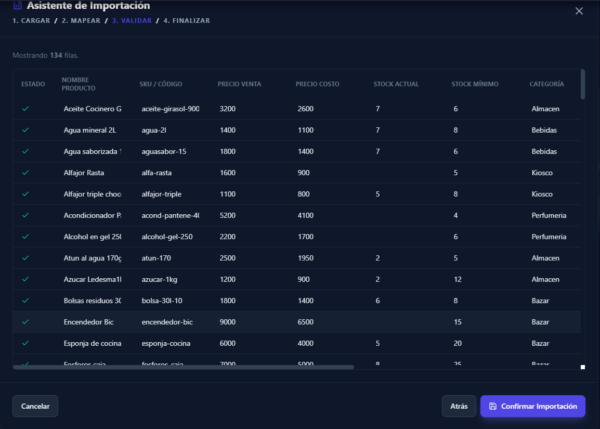This screenshot has height=429, width=600.
Task: Click the vertical scrollbar thumb of table
Action: (583, 84)
